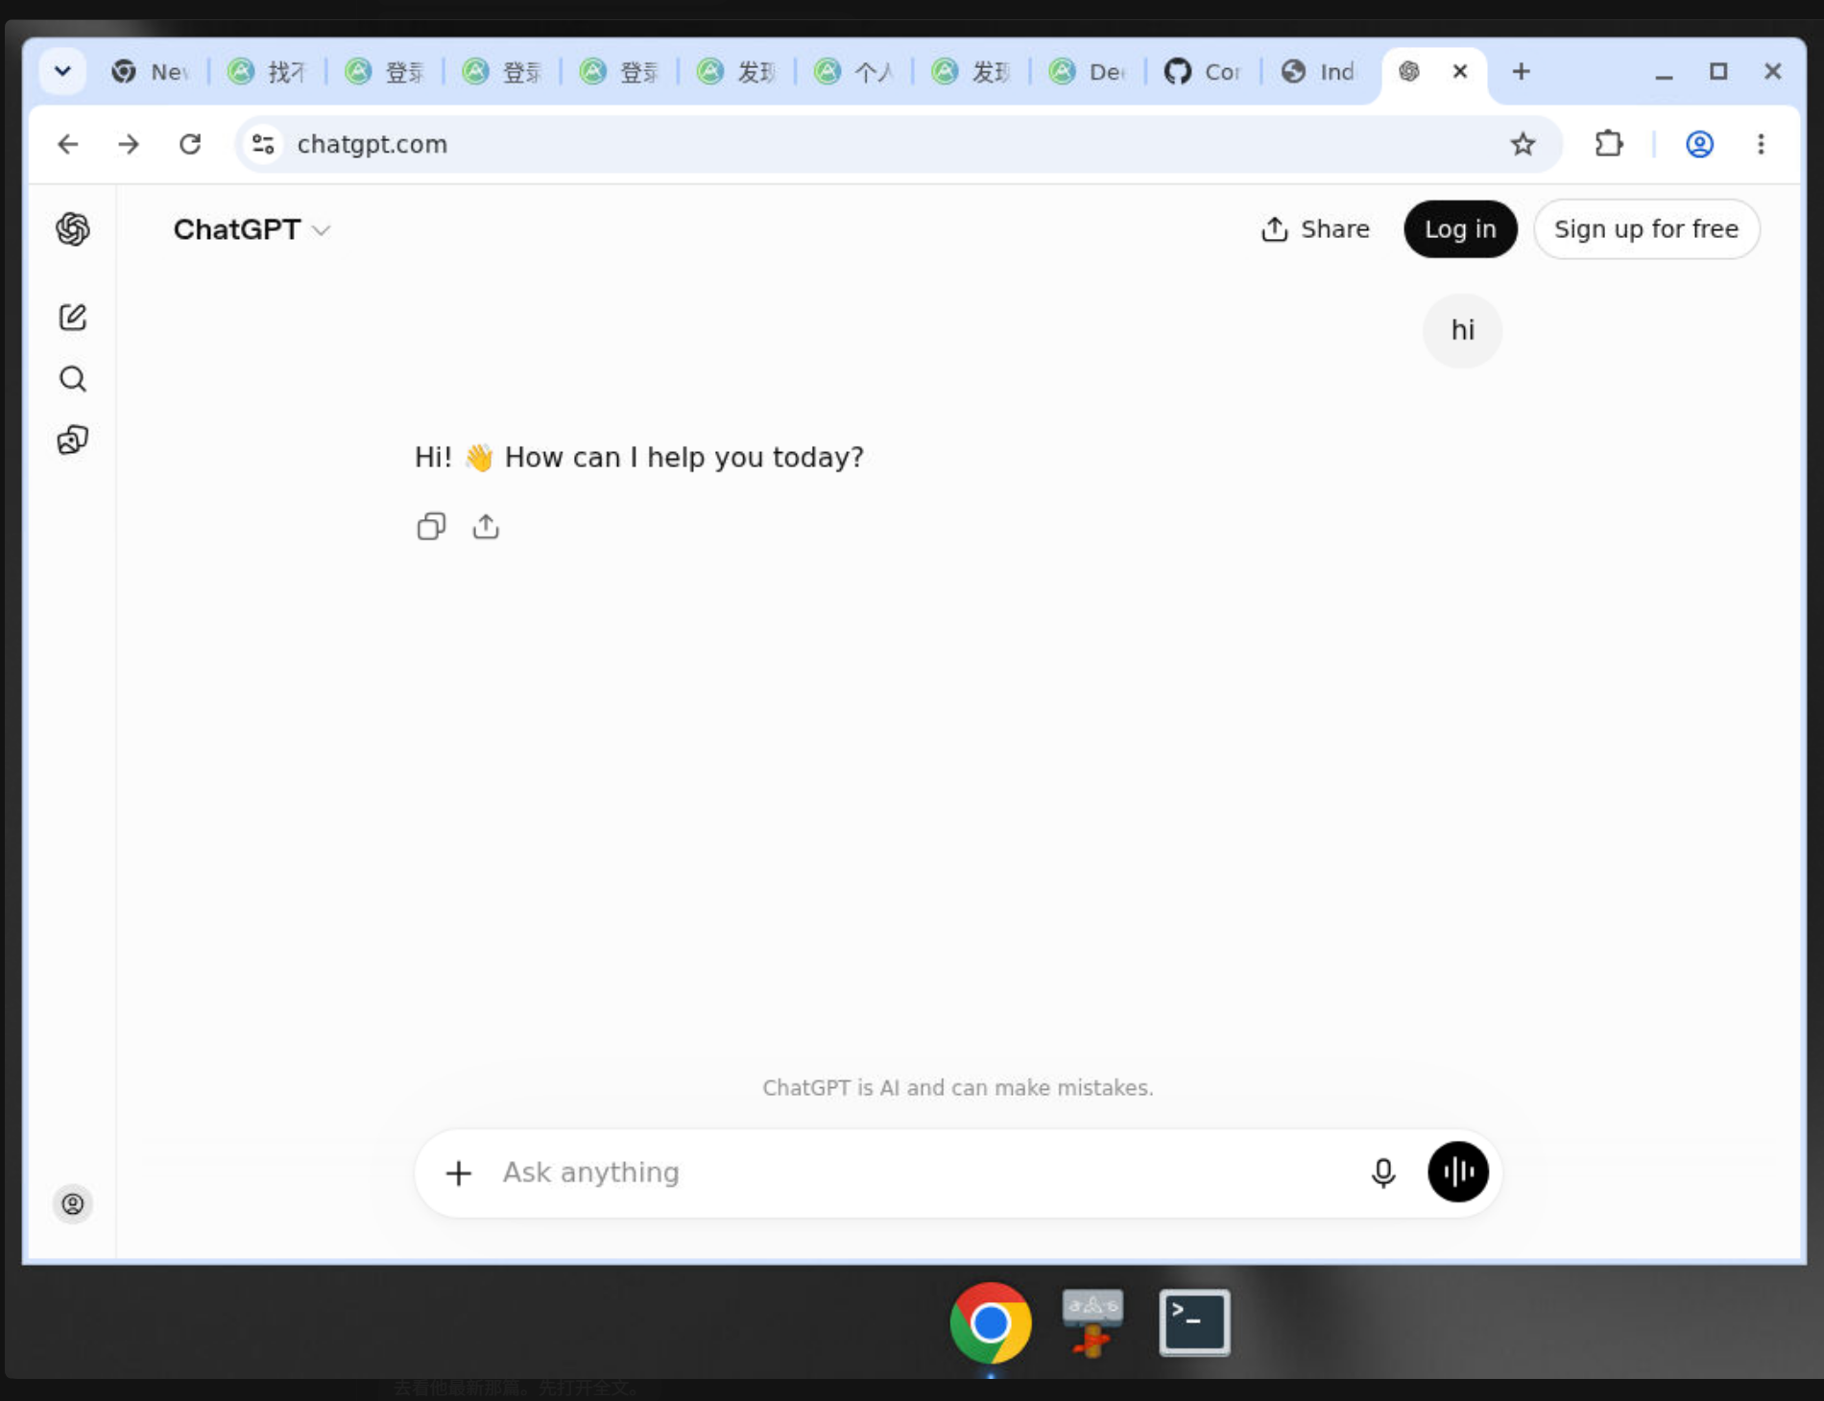The width and height of the screenshot is (1824, 1401).
Task: Launch voice mode with the black waveform button
Action: point(1458,1172)
